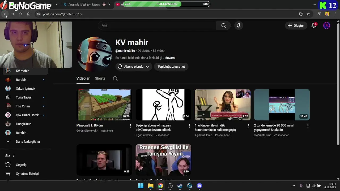Expand channel description with ...devamı
Image resolution: width=340 pixels, height=191 pixels.
pos(169,58)
